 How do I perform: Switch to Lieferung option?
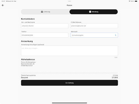tap(45, 12)
